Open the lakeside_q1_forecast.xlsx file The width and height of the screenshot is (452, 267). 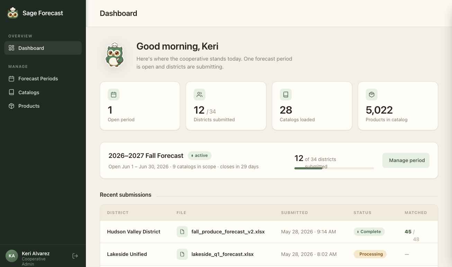point(222,254)
